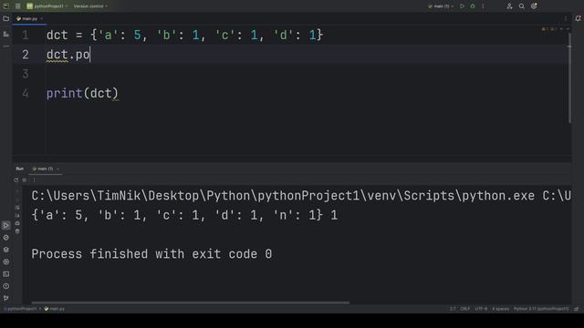This screenshot has width=584, height=328.
Task: Open editor tab options vertical dots
Action: click(566, 18)
